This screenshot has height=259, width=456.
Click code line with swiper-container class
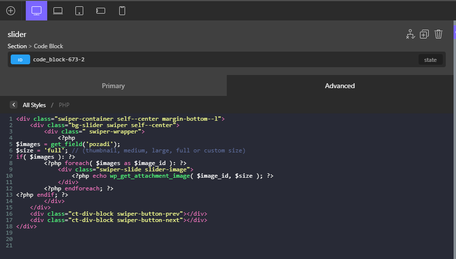tap(120, 119)
